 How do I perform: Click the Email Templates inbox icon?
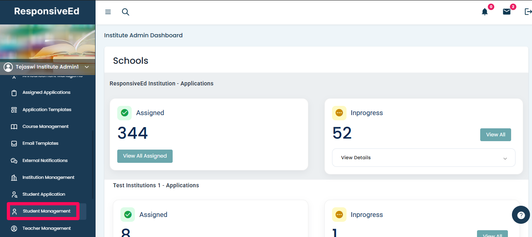14,144
